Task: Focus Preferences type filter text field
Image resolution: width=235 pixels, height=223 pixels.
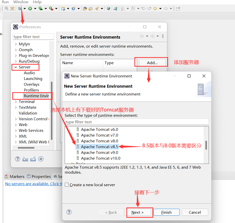Action: click(33, 37)
